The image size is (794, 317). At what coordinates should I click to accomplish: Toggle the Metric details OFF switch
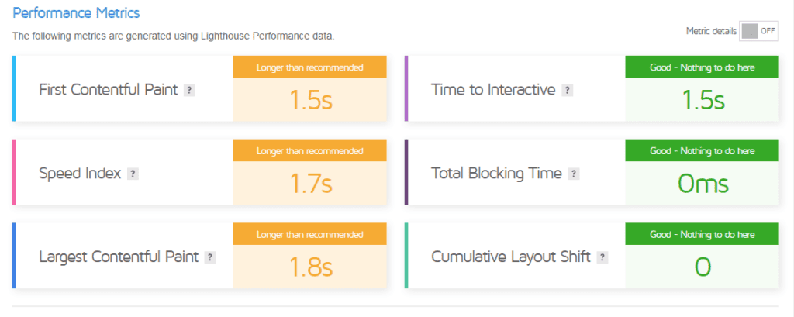758,31
